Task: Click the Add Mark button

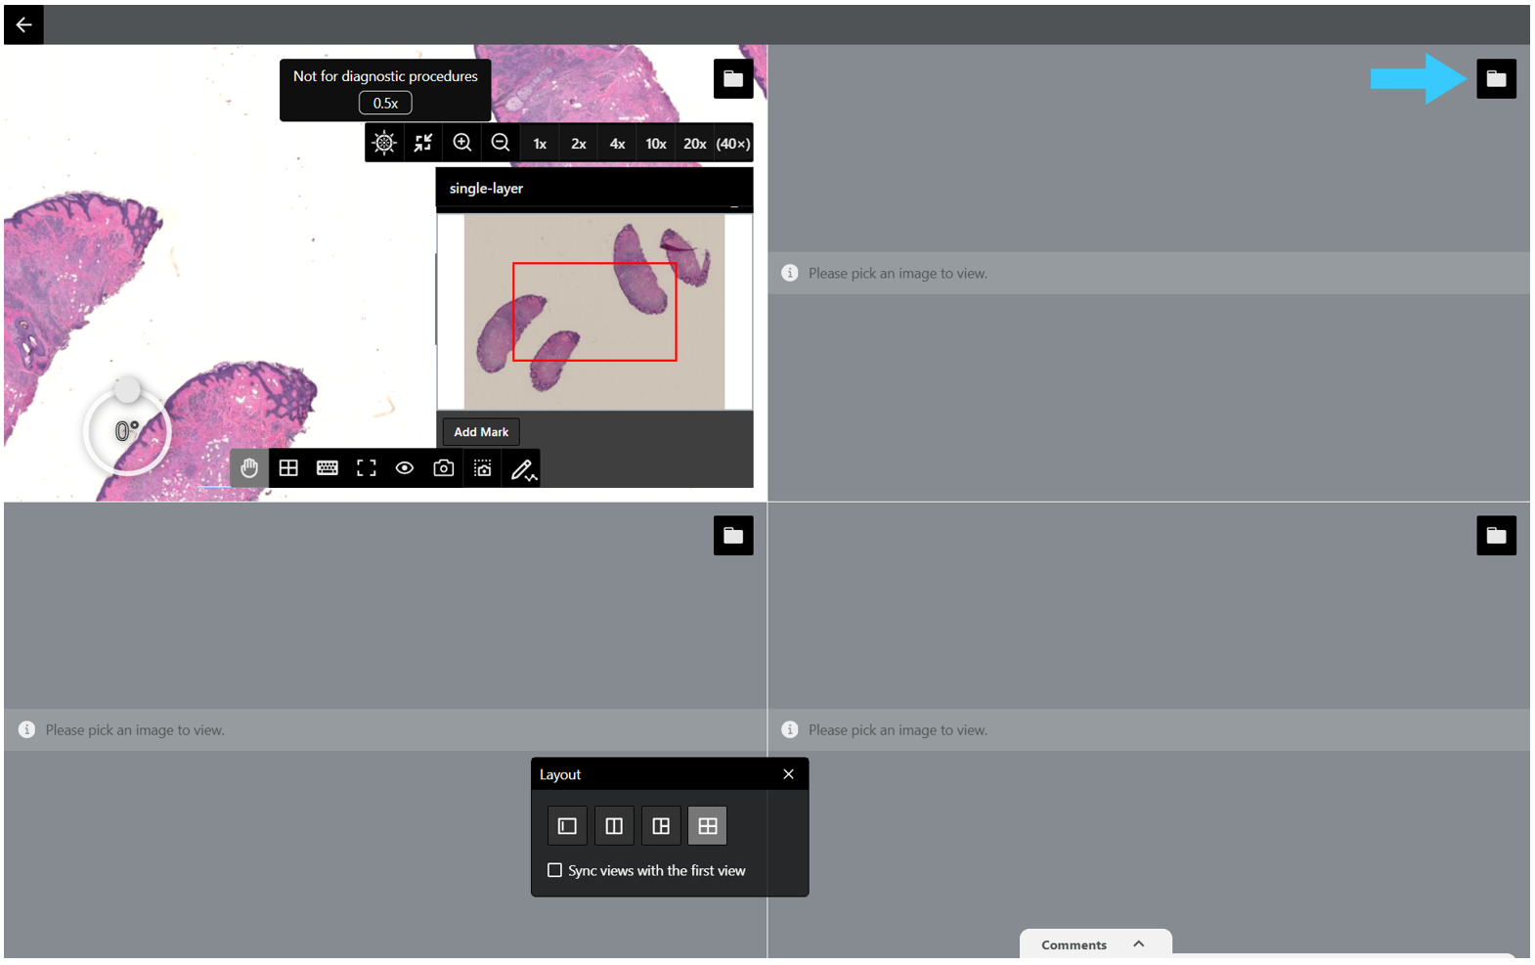Action: (x=481, y=432)
